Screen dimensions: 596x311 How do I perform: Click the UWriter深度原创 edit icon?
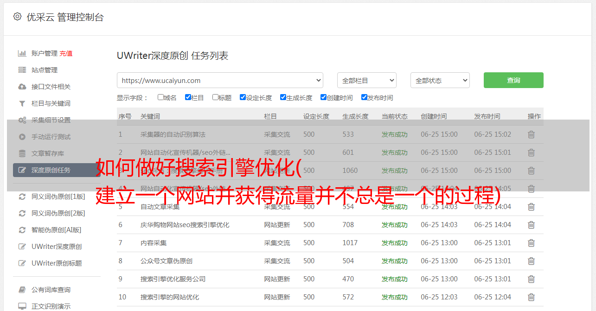[22, 247]
